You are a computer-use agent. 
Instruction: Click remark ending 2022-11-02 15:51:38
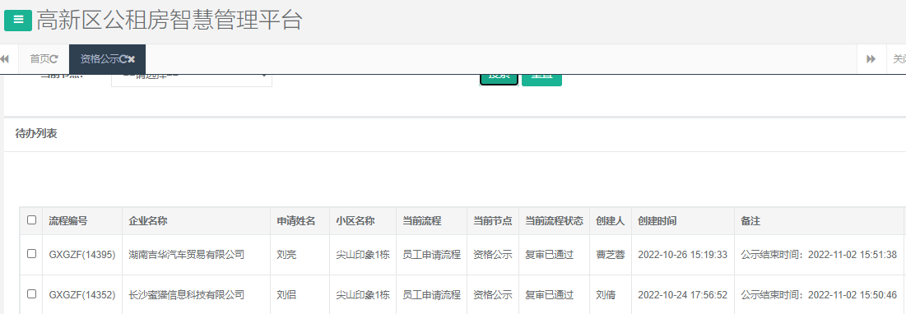[819, 255]
